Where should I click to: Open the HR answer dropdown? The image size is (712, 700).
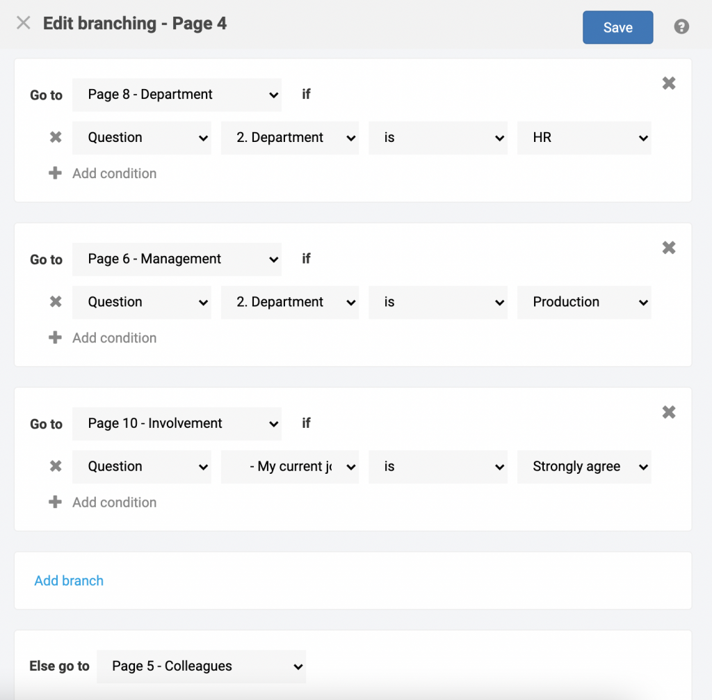(x=584, y=138)
